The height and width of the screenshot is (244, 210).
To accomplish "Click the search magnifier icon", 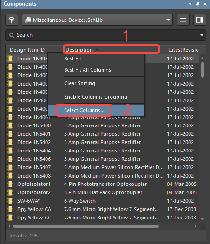I will [12, 35].
